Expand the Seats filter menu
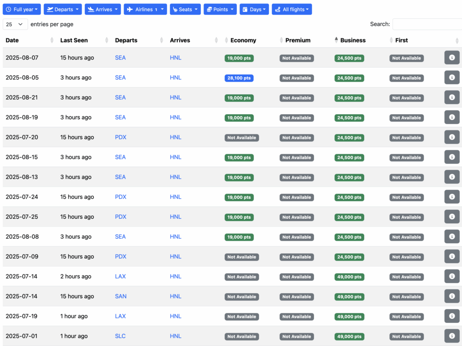 185,9
